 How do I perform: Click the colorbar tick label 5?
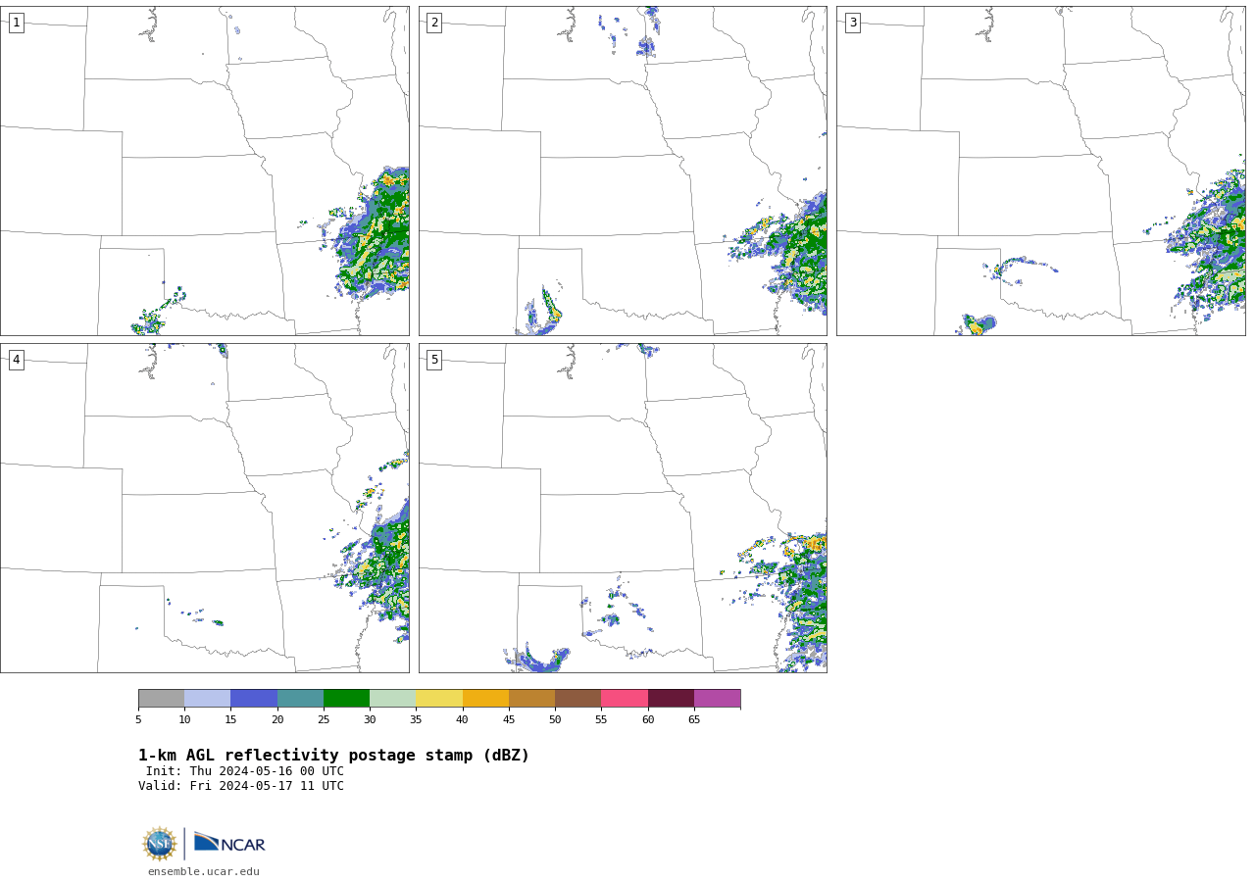coord(138,720)
